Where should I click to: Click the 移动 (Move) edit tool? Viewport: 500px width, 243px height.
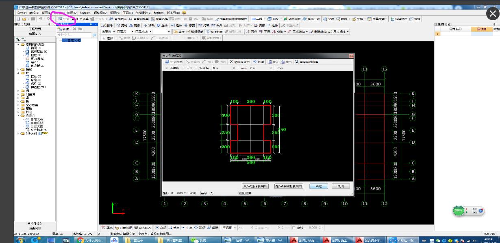click(x=149, y=25)
